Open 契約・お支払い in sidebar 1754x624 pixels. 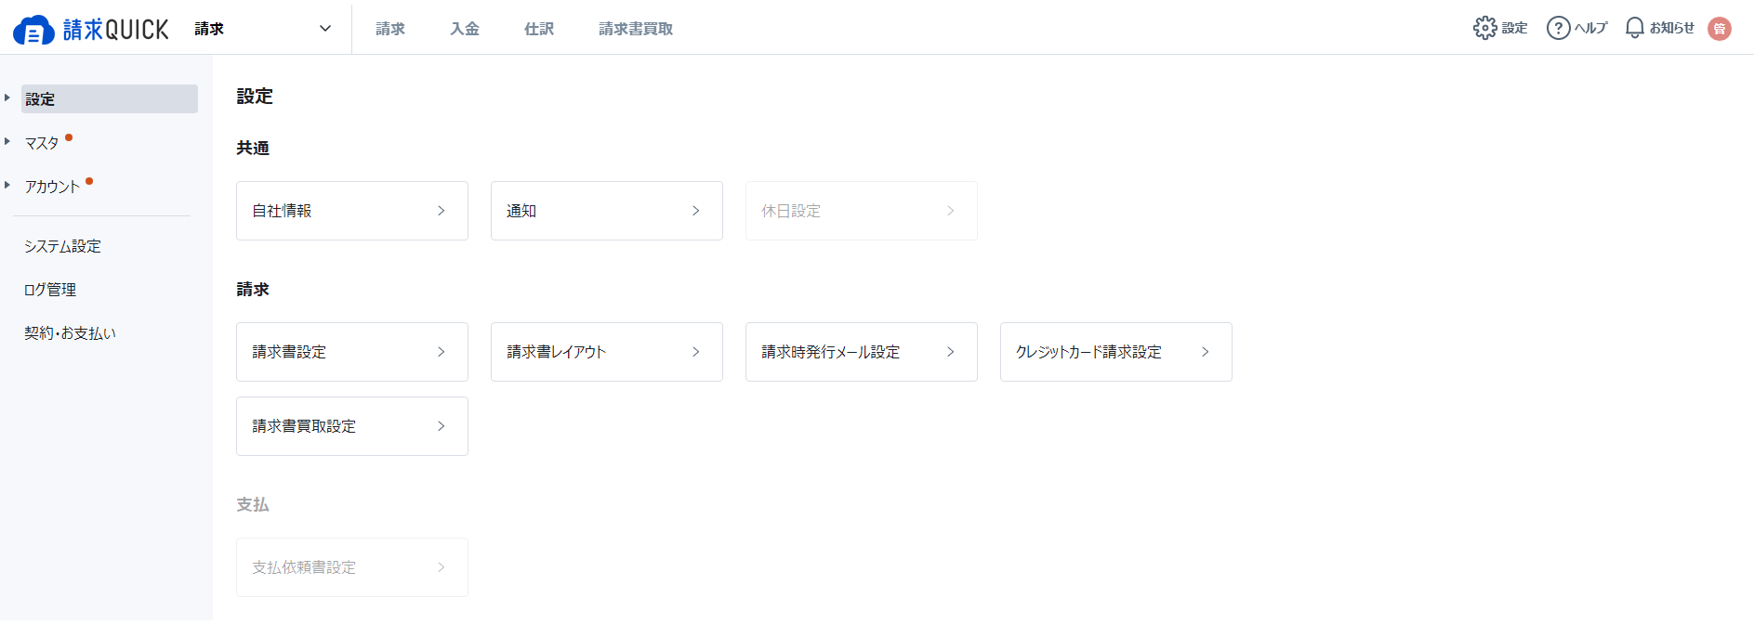click(70, 333)
